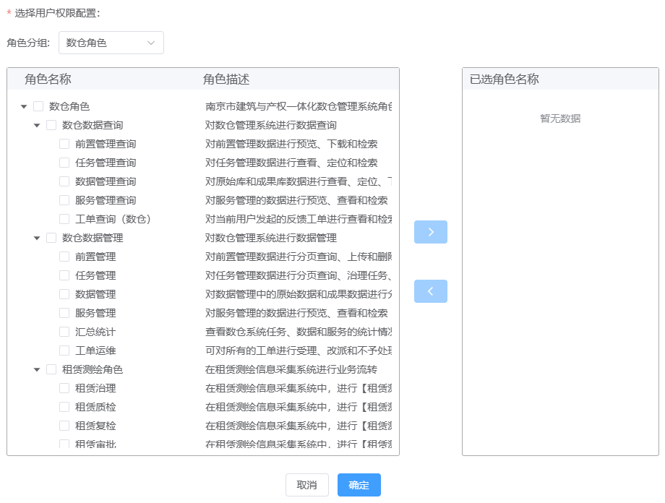Collapse the 数仓数据查询 tree node
Screen dimensions: 665x503
tap(36, 124)
